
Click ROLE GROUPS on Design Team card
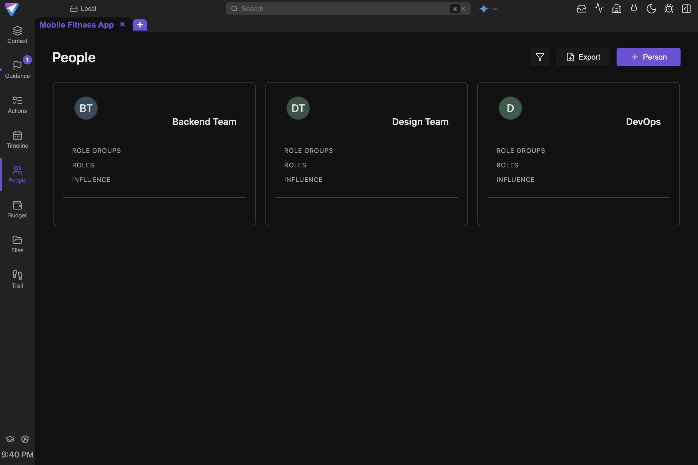point(308,151)
